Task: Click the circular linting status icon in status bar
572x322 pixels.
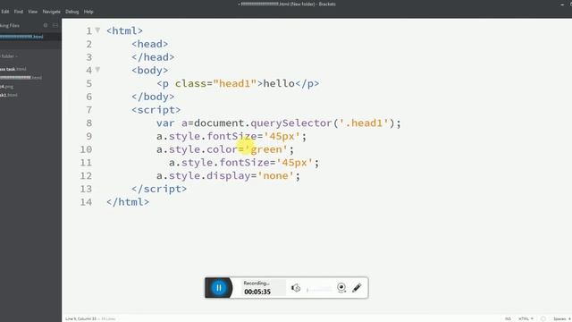Action: click(x=543, y=318)
